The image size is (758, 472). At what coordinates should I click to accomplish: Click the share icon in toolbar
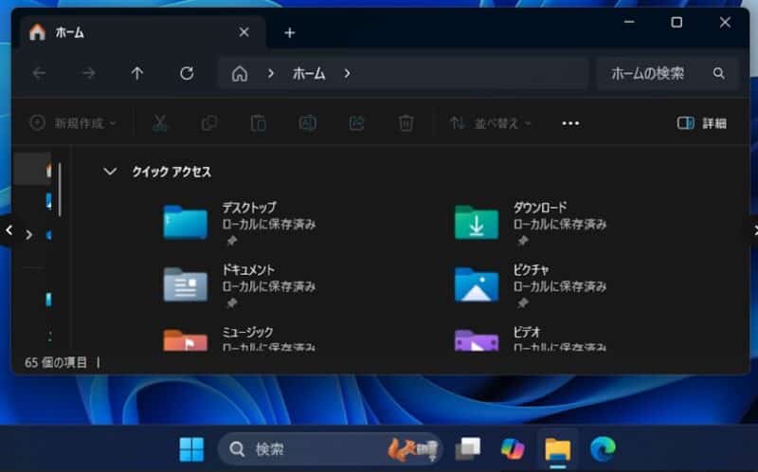357,123
